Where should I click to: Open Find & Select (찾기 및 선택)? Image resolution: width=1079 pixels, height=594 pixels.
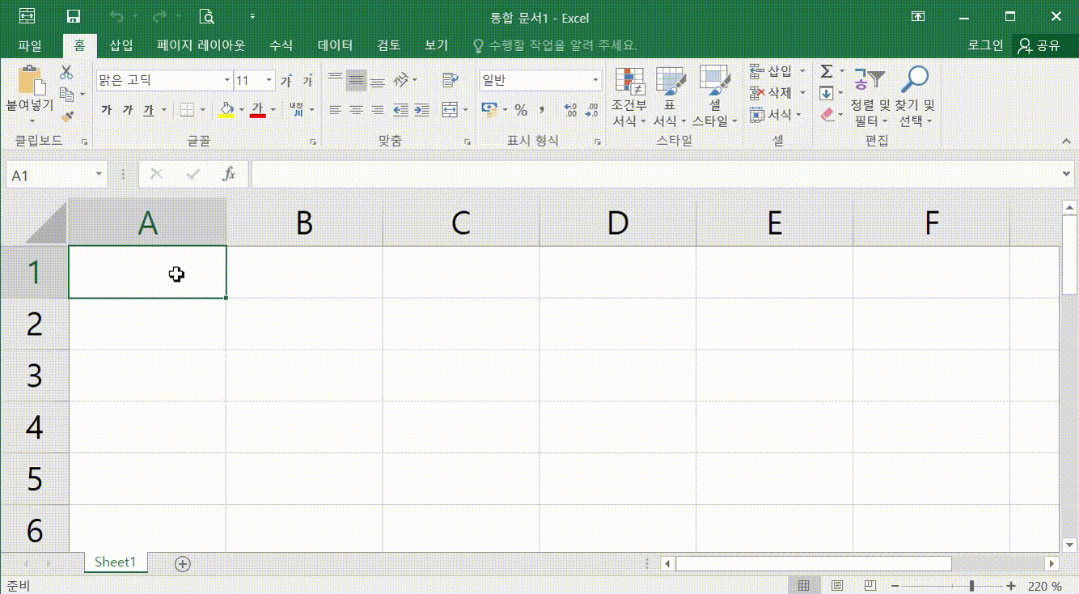coord(915,96)
